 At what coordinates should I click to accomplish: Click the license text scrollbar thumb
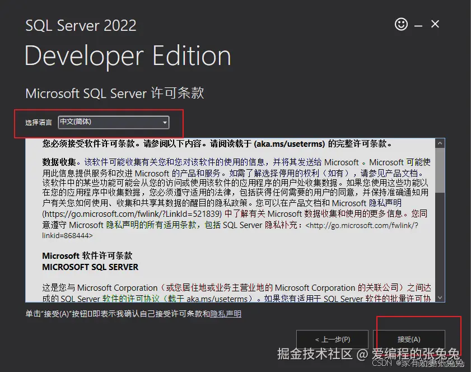(440, 170)
